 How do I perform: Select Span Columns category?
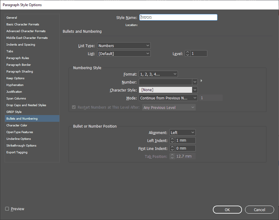32,99
